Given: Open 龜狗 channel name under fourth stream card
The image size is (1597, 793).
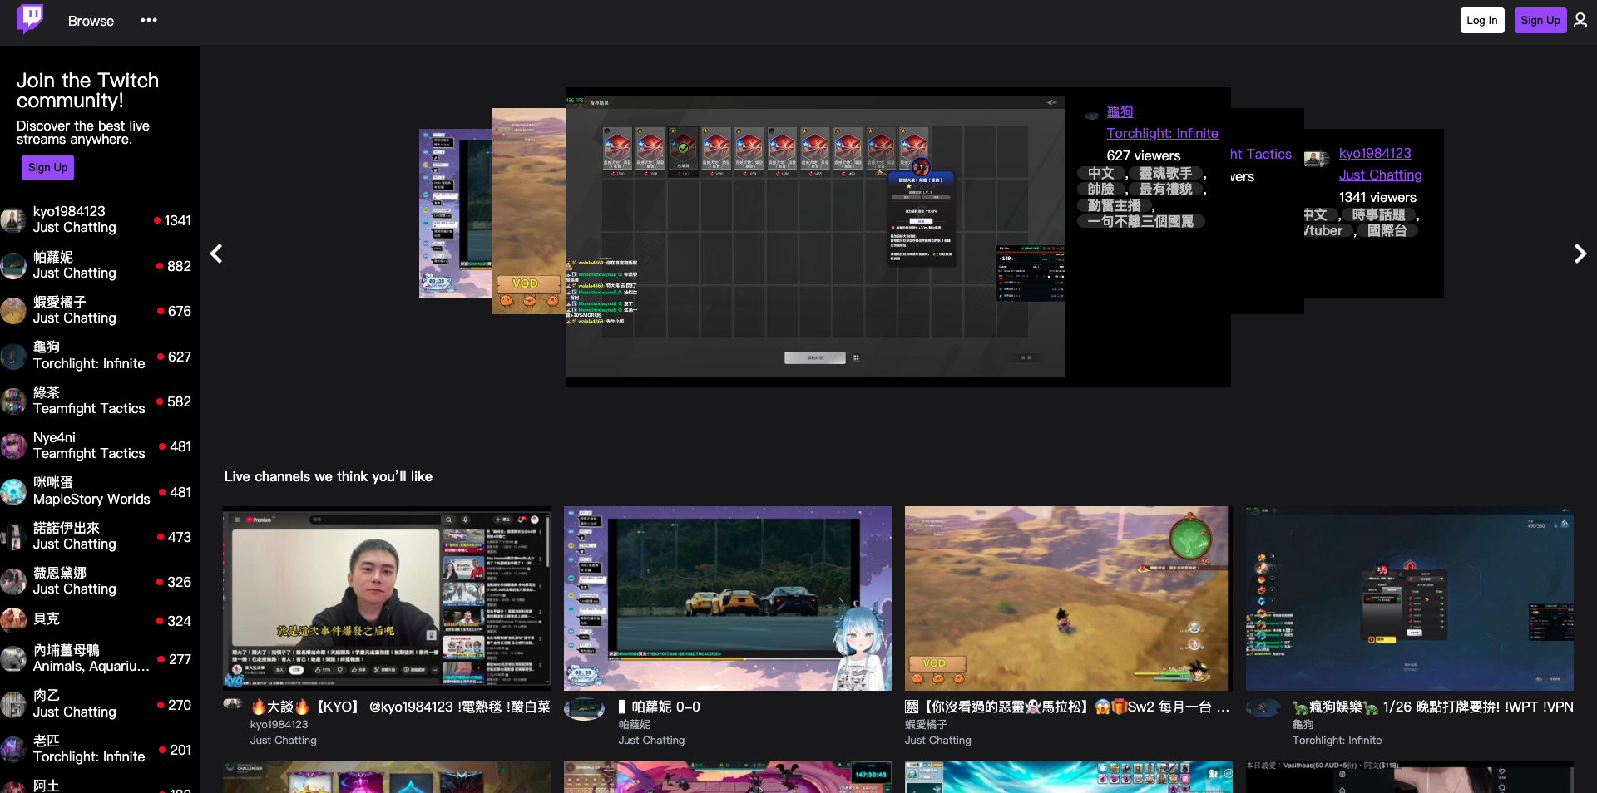Looking at the screenshot, I should (1303, 724).
